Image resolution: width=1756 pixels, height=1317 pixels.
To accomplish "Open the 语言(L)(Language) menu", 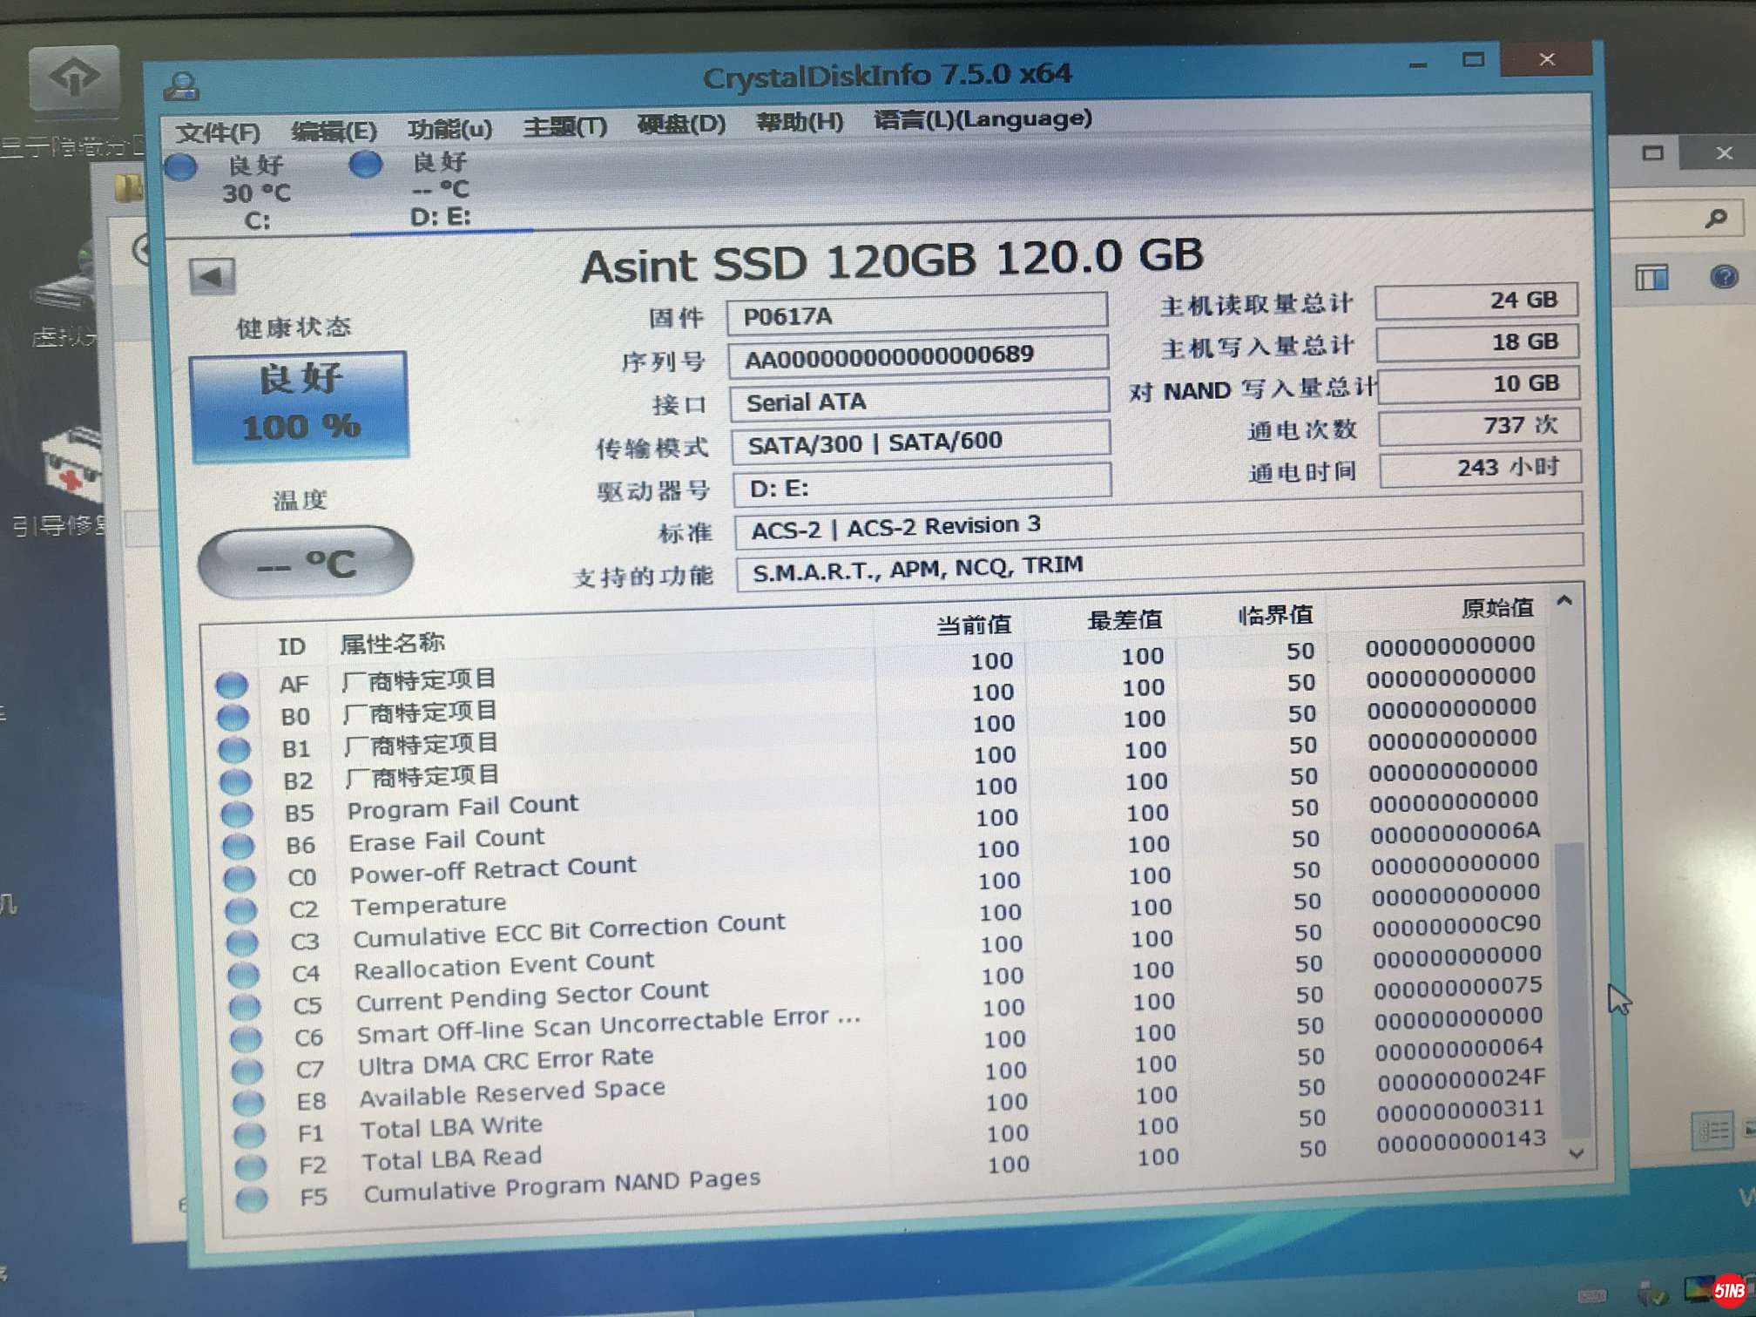I will pos(982,118).
